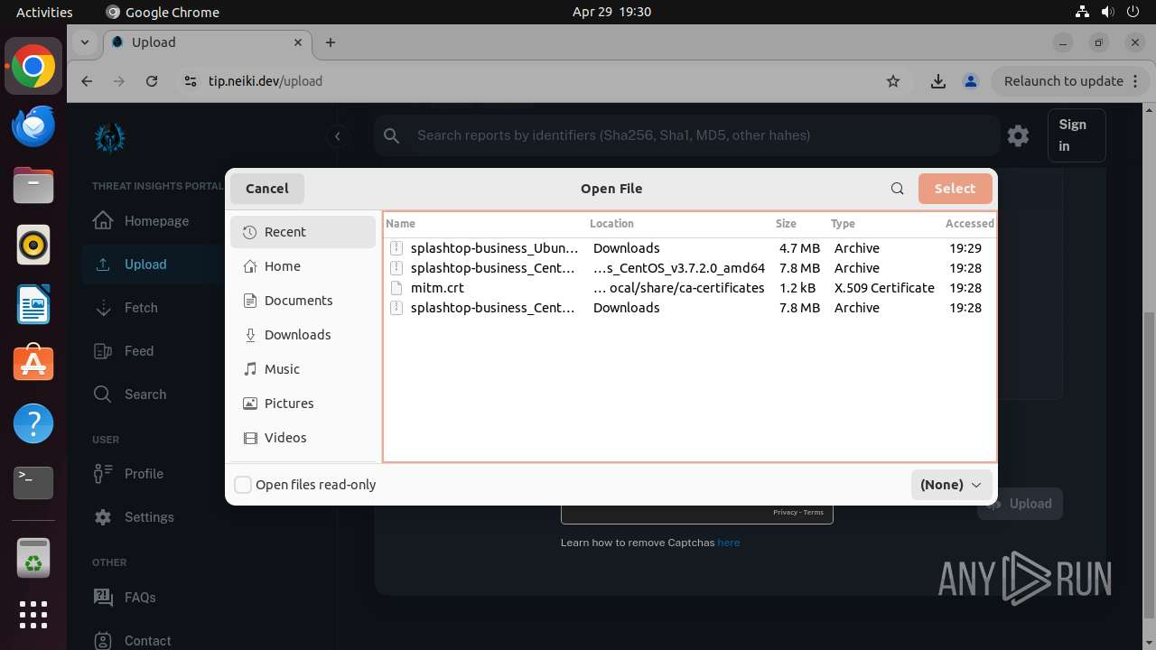Open the Help dock icon

pos(33,423)
